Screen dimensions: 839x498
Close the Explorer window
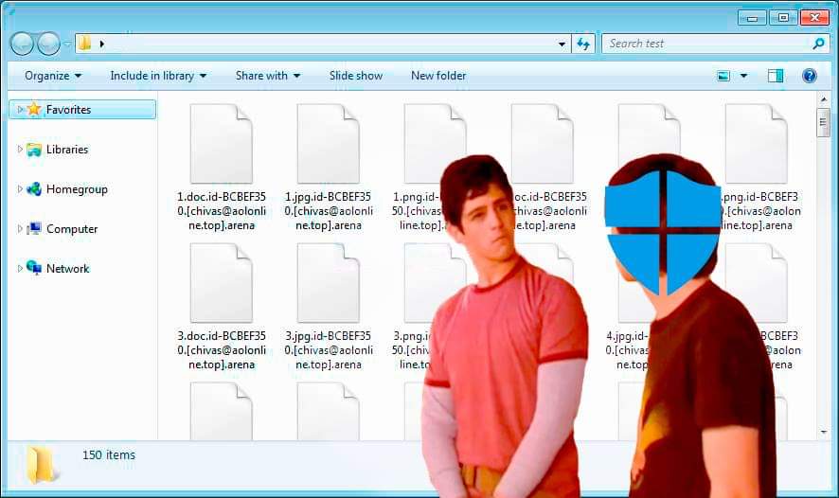point(814,18)
